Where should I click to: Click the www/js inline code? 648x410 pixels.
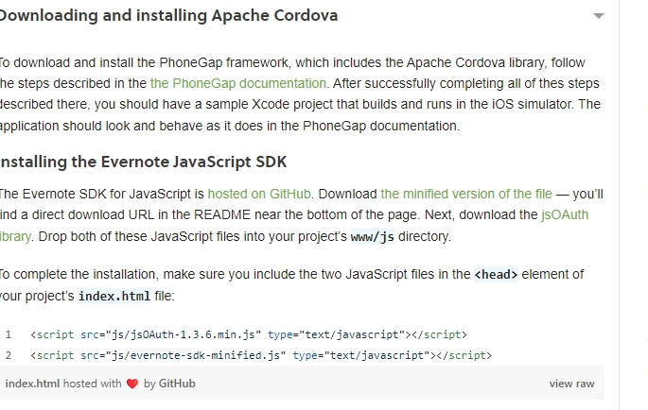(x=373, y=237)
